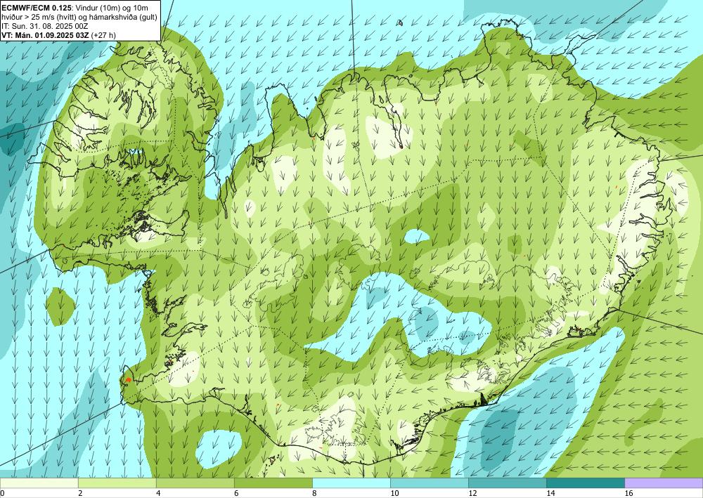This screenshot has width=703, height=498.
Task: Click the legend tick label "4"
Action: (x=158, y=493)
